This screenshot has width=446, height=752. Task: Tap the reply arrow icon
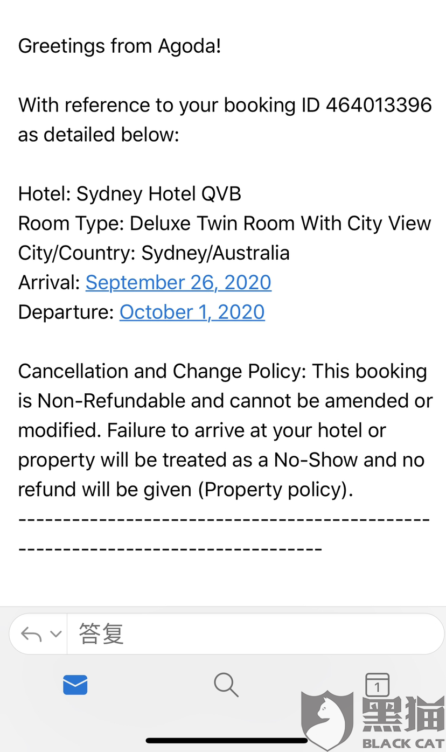31,635
